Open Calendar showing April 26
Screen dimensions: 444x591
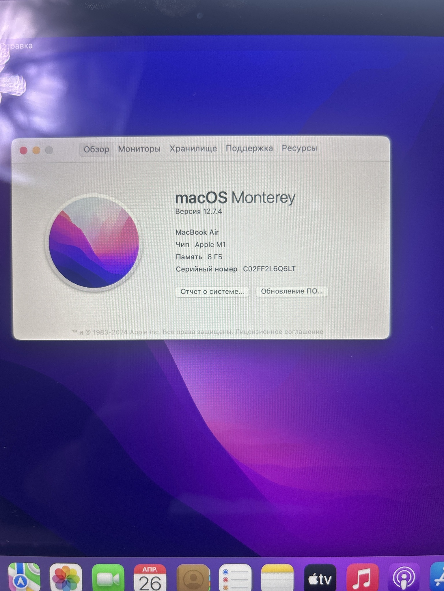point(150,578)
